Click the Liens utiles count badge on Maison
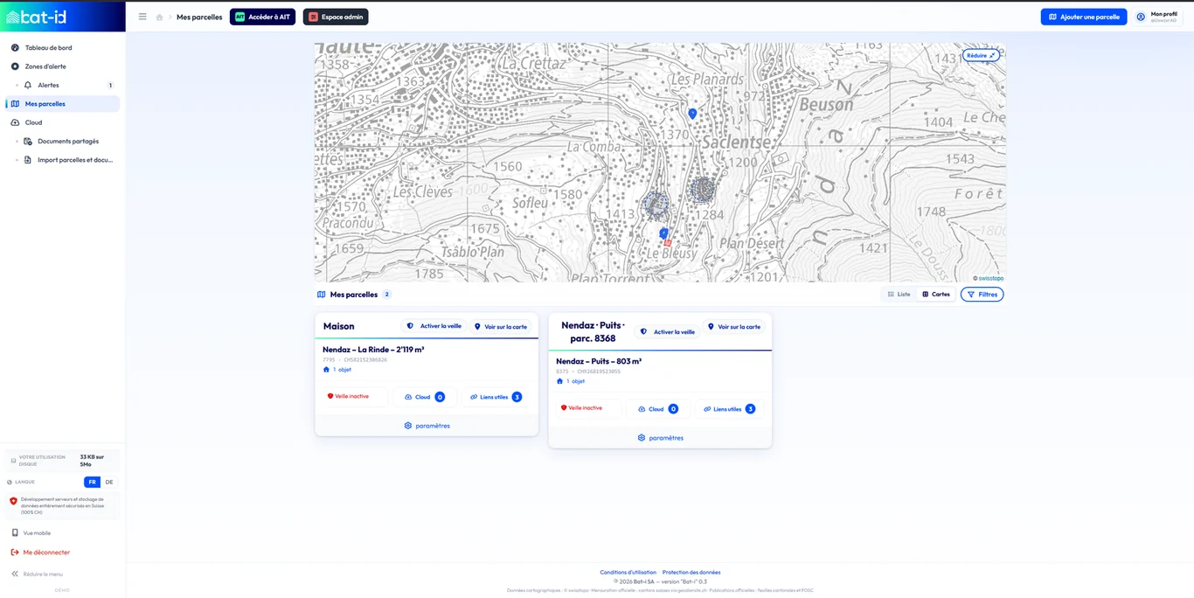Viewport: 1194px width, 598px height. pos(517,397)
